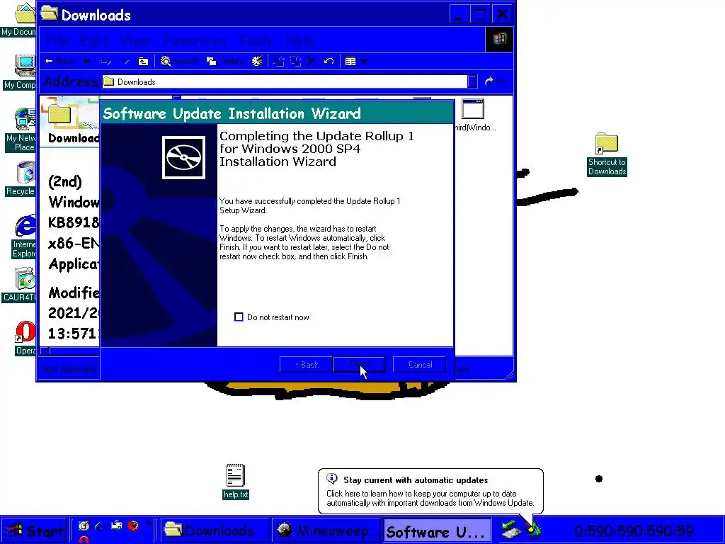Open the View menu in Downloads window
The image size is (725, 544).
coord(135,40)
